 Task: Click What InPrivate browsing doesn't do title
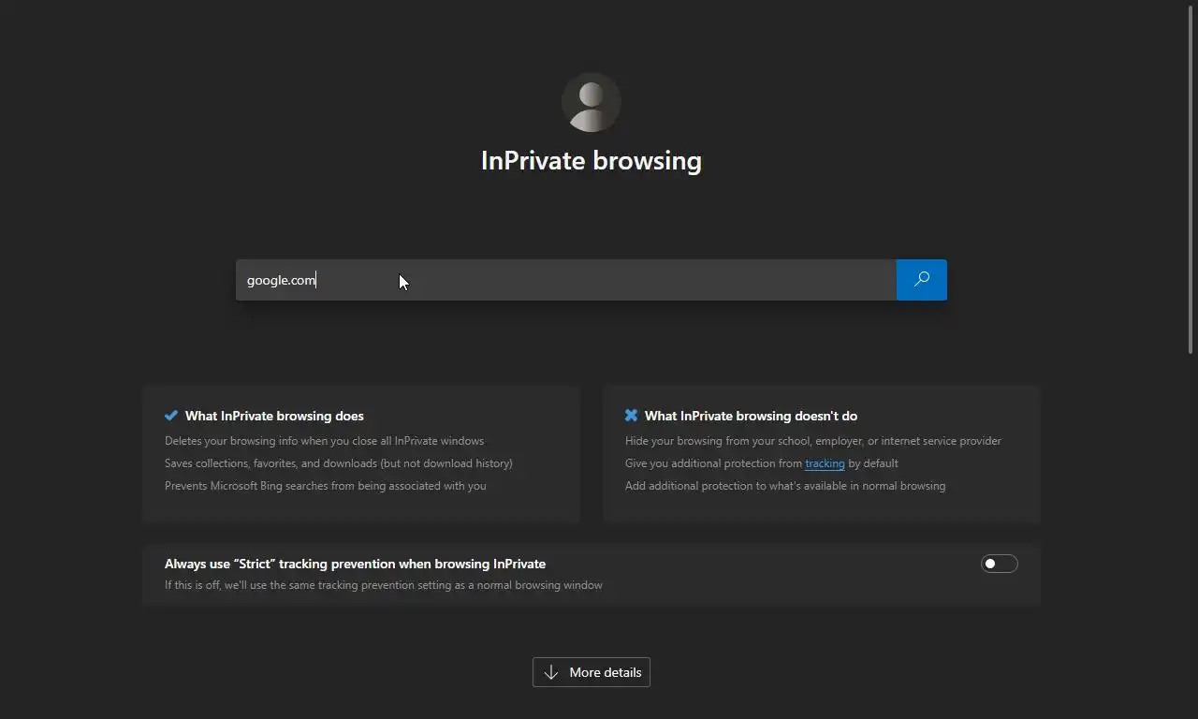751,416
